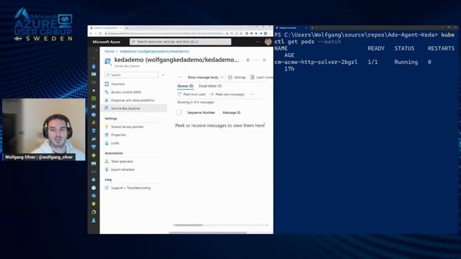This screenshot has width=461, height=259.
Task: Click the kedademo breadcrumb link
Action: click(x=154, y=51)
